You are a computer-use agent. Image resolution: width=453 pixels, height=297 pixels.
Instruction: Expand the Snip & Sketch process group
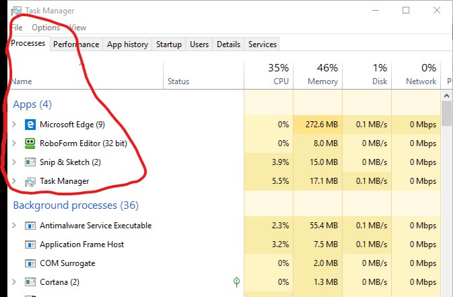pos(14,162)
